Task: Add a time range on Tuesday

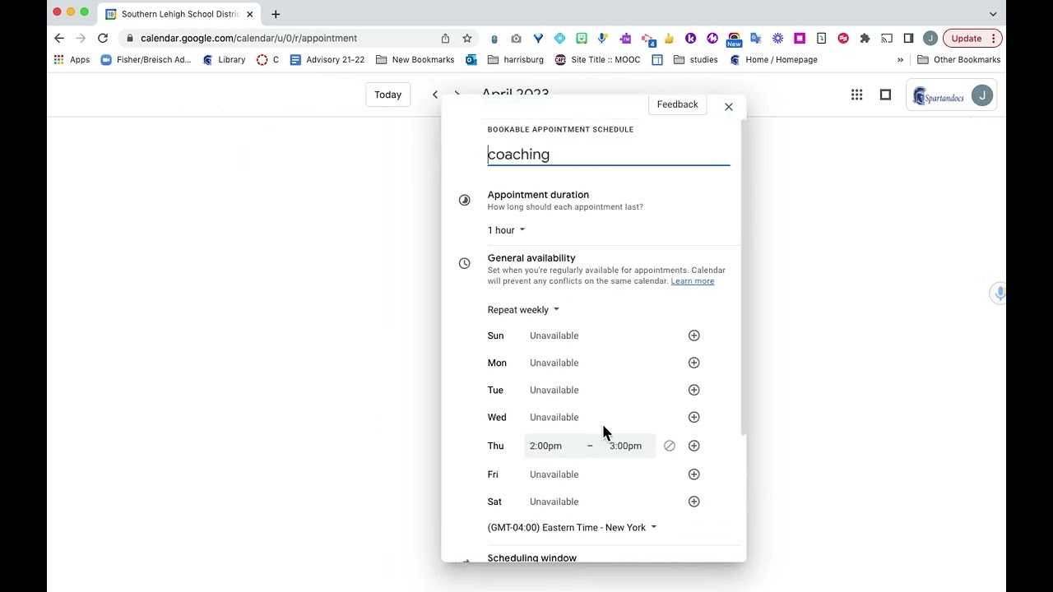Action: coord(693,390)
